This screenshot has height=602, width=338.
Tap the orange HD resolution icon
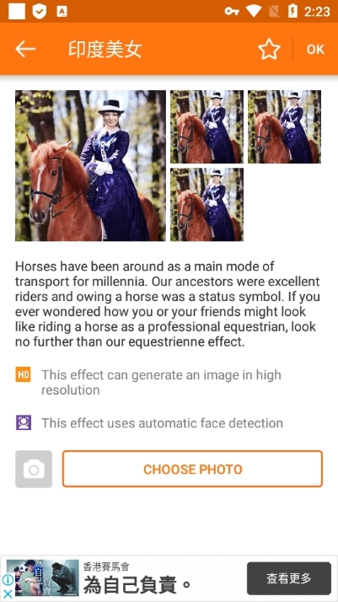[23, 374]
